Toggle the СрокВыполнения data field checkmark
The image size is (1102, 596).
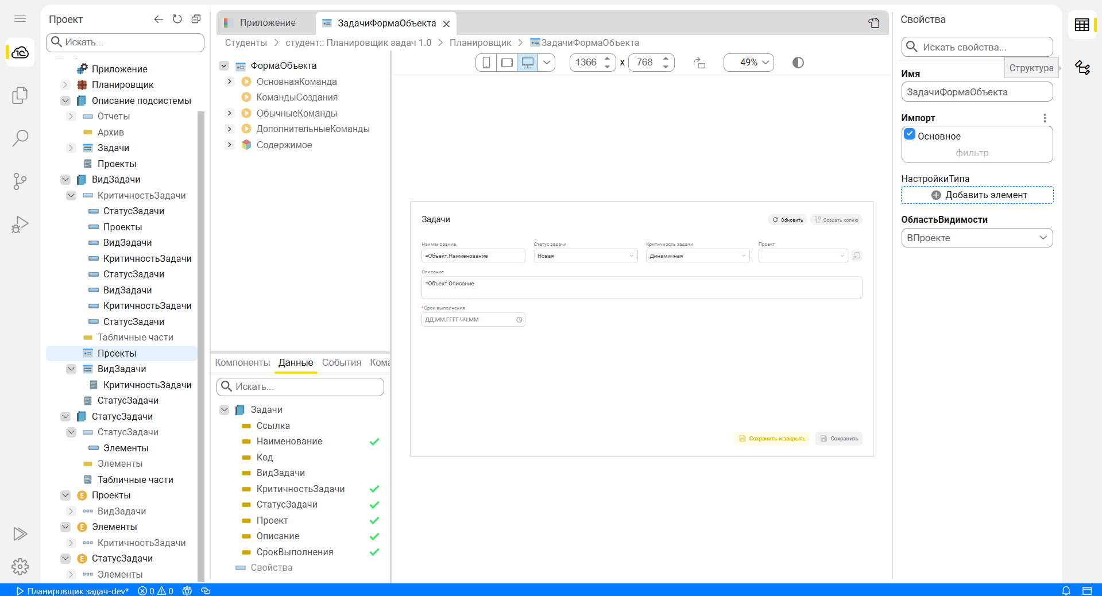(374, 552)
